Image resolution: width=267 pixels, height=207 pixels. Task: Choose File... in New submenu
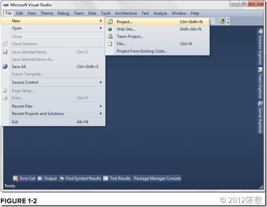[157, 44]
